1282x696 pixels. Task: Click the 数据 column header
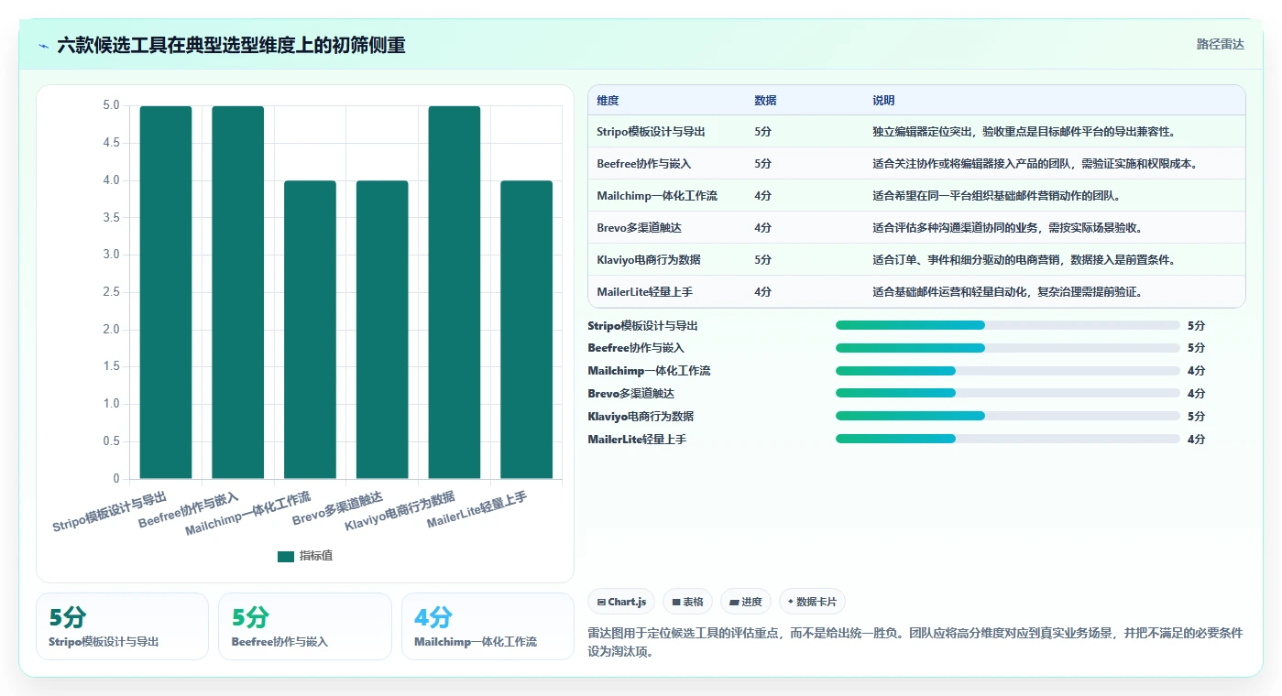pyautogui.click(x=765, y=101)
